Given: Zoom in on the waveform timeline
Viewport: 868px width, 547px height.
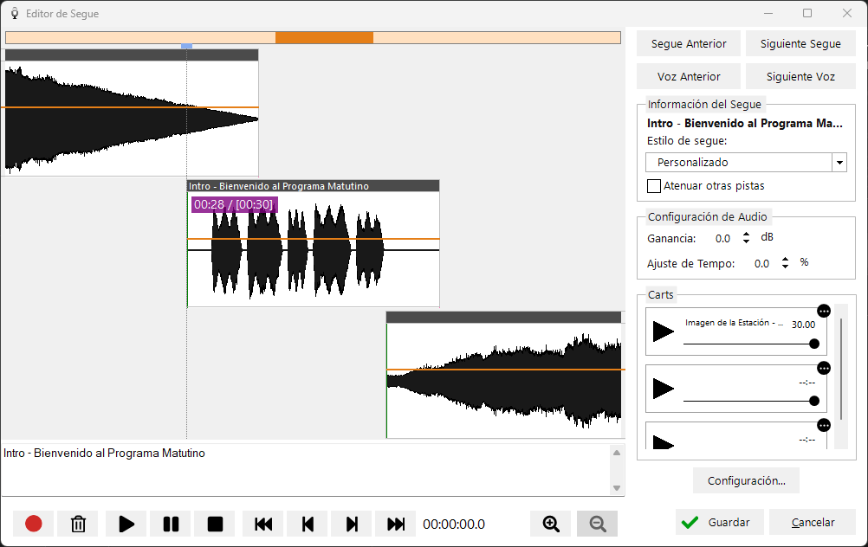Looking at the screenshot, I should coord(551,524).
